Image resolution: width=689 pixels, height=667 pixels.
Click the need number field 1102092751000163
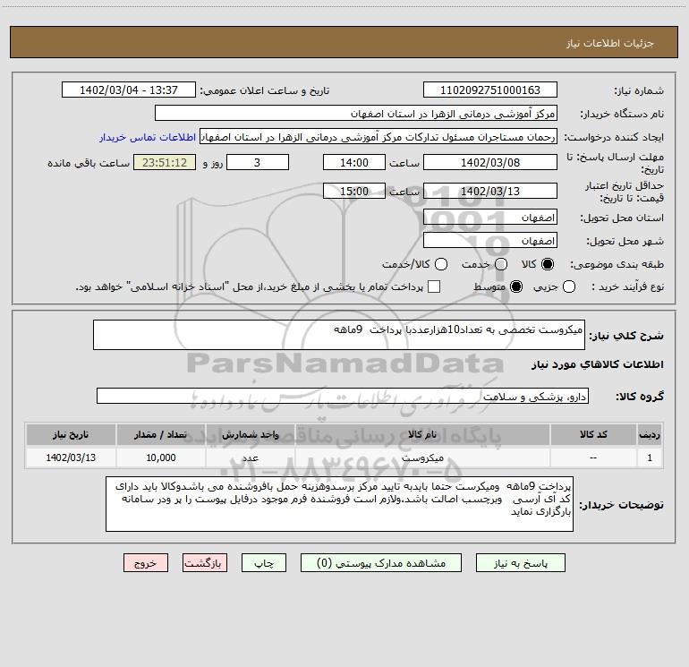coord(490,90)
